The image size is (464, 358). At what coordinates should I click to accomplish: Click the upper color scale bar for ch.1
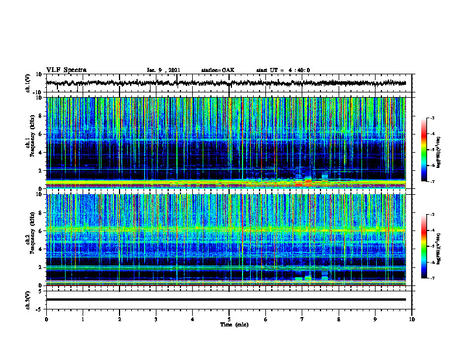[424, 150]
